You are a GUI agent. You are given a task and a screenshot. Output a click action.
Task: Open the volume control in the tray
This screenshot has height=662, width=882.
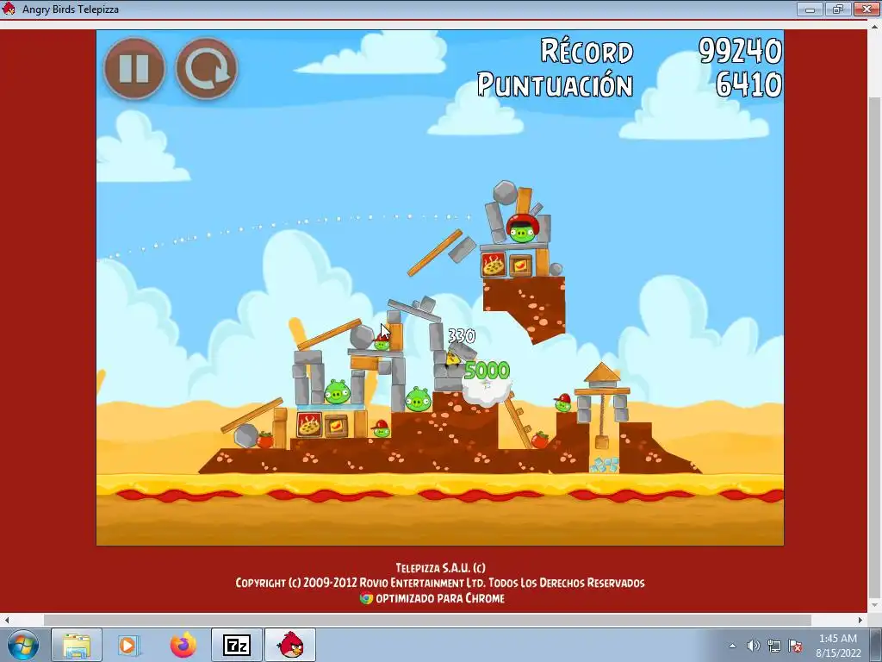pyautogui.click(x=753, y=646)
